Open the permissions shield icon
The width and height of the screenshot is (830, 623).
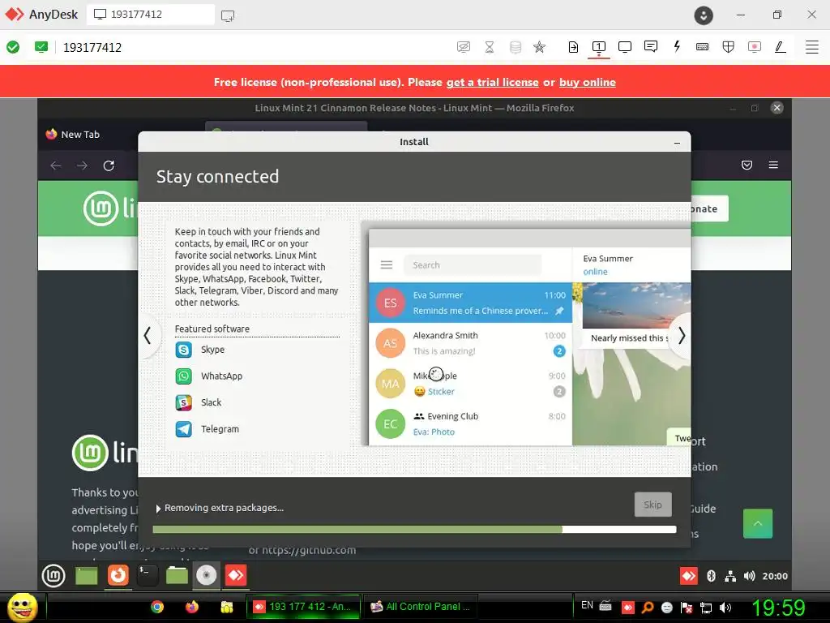(729, 47)
